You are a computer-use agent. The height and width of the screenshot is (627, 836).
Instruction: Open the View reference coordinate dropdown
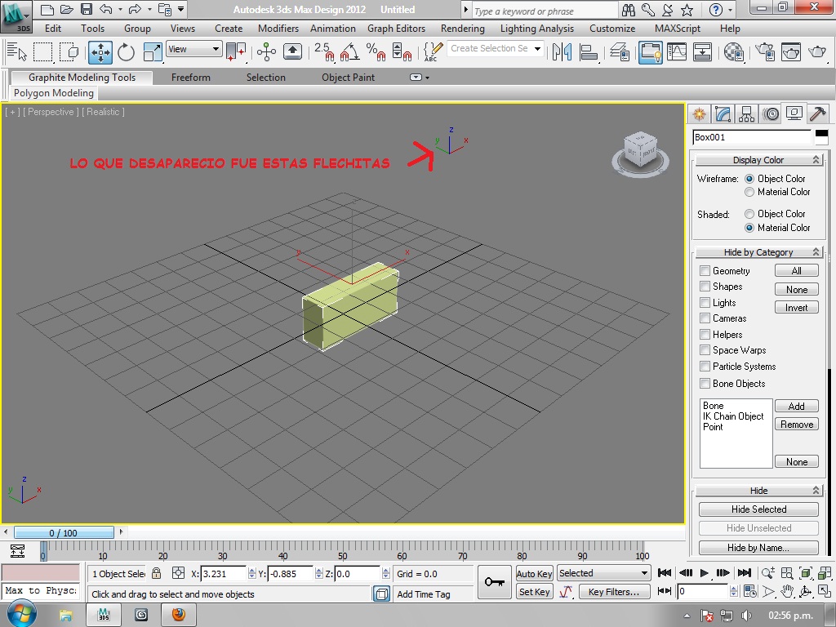point(193,49)
